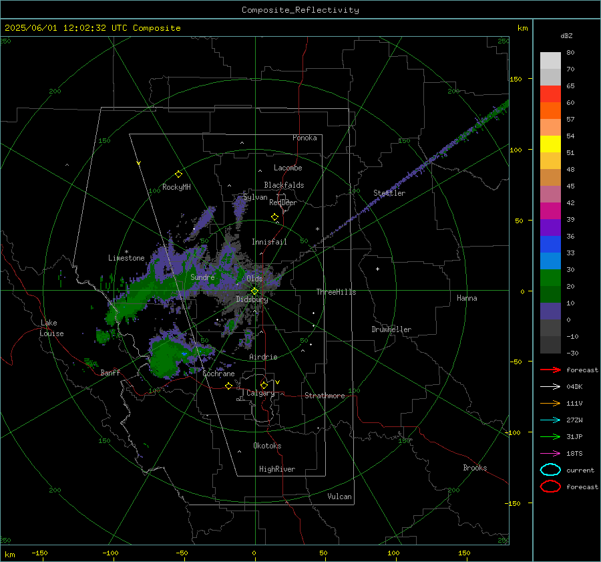Screen dimensions: 601x562
Task: Click the red 60-65 dBZ swatch
Action: pyautogui.click(x=550, y=94)
